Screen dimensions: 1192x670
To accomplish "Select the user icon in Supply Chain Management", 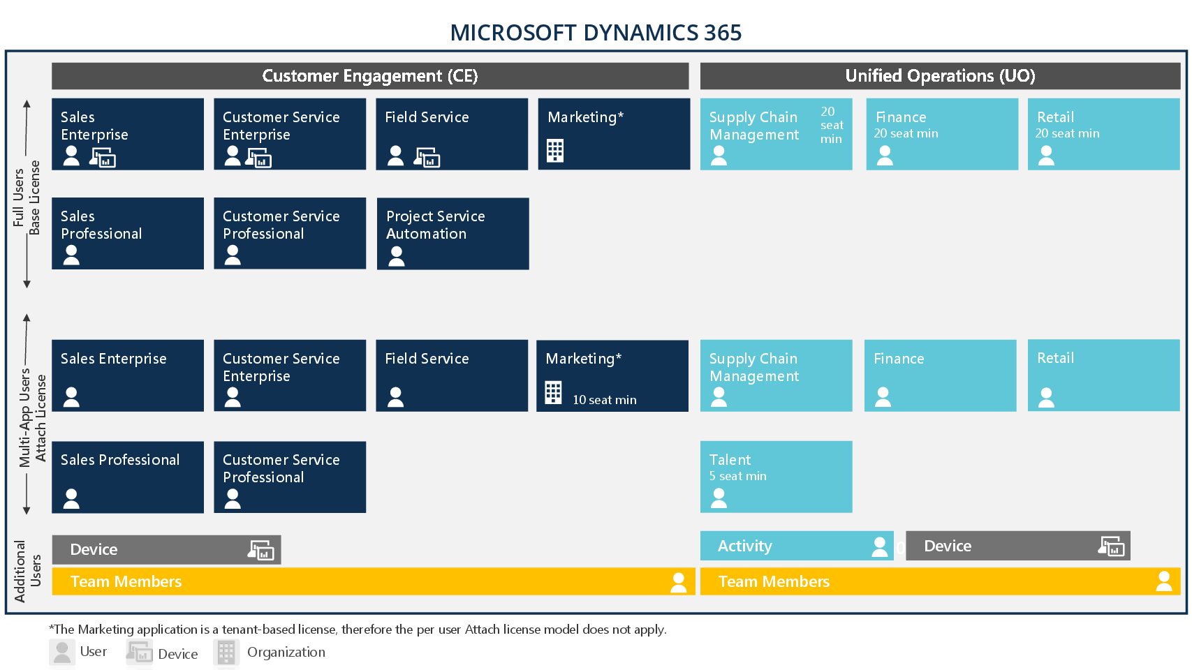I will [x=718, y=155].
